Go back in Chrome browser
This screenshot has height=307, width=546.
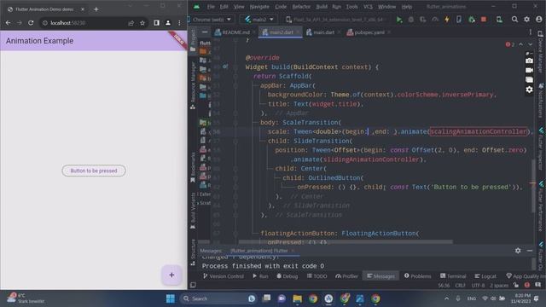tap(8, 23)
